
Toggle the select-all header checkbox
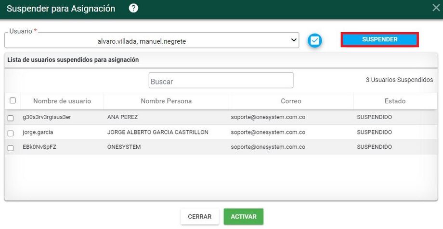13,101
